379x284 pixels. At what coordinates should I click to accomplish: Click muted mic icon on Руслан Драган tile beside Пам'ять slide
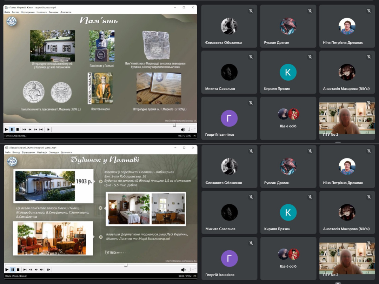[x=310, y=11]
